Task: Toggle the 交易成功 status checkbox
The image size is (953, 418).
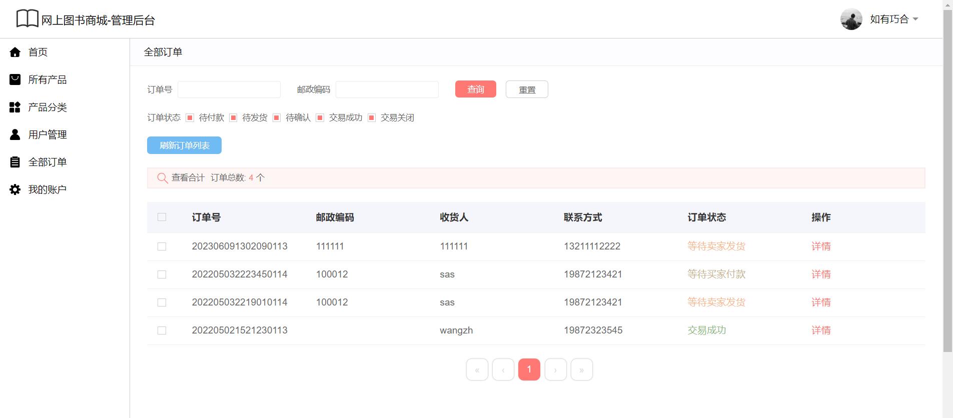Action: pos(320,117)
